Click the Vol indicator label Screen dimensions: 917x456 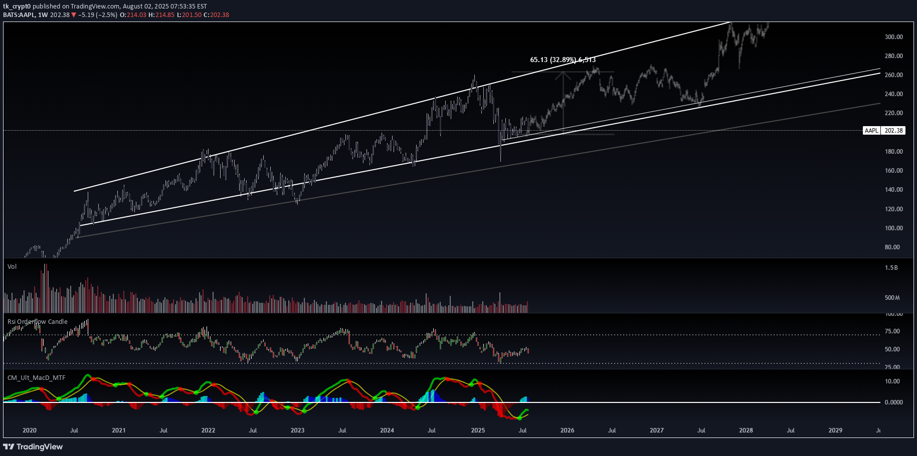[12, 267]
